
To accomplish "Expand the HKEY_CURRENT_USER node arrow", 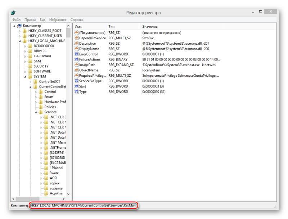I will point(20,36).
